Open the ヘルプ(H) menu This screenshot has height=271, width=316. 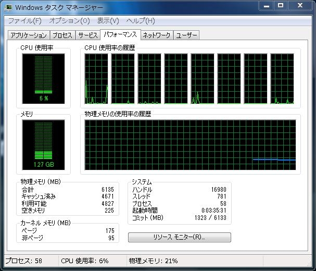tap(141, 21)
